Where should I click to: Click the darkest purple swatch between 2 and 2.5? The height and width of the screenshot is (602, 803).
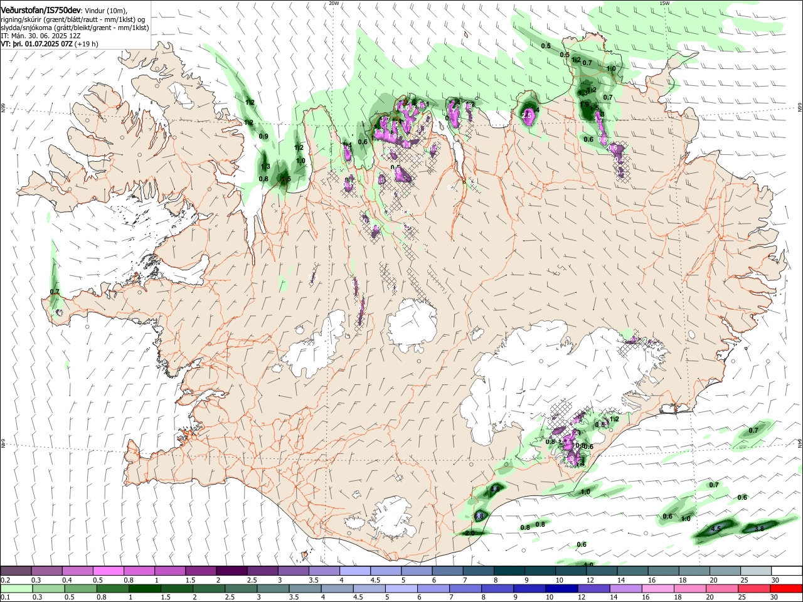[231, 571]
